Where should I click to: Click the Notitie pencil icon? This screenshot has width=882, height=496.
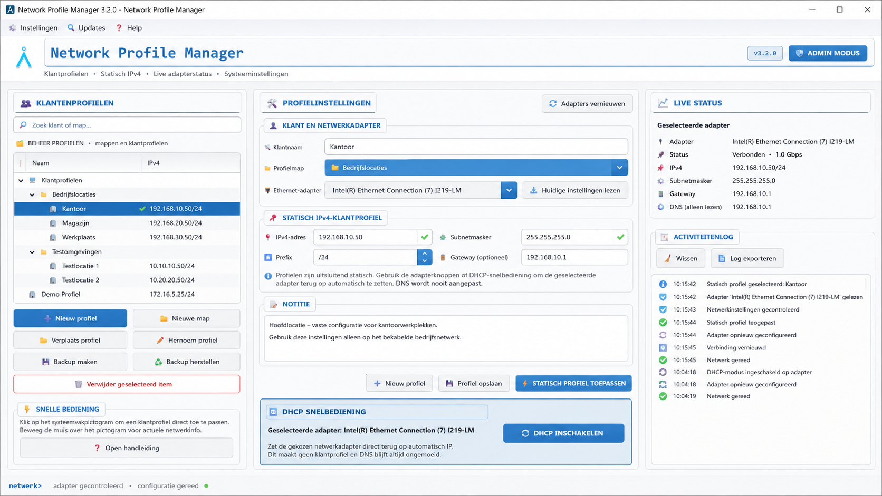(x=273, y=304)
